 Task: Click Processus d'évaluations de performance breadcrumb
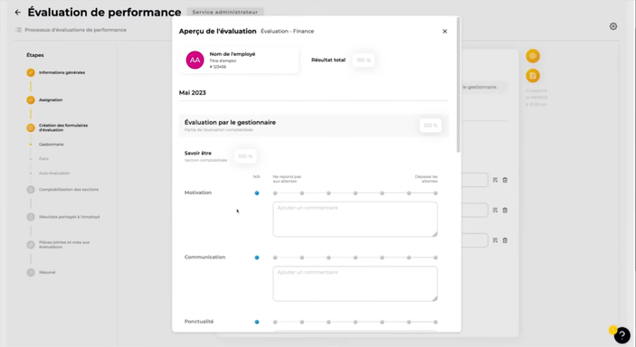pos(75,30)
